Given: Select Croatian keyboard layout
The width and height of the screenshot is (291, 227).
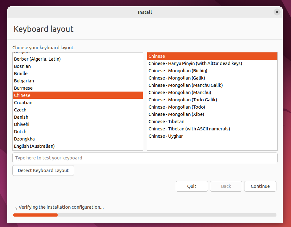Looking at the screenshot, I should (78, 103).
